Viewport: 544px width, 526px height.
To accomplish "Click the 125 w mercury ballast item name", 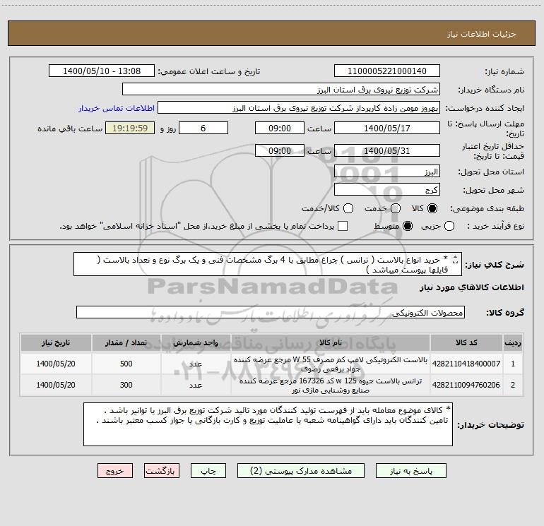I will pyautogui.click(x=331, y=385).
